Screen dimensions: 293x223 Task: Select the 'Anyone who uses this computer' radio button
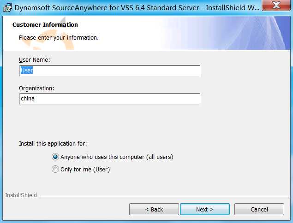pyautogui.click(x=56, y=157)
